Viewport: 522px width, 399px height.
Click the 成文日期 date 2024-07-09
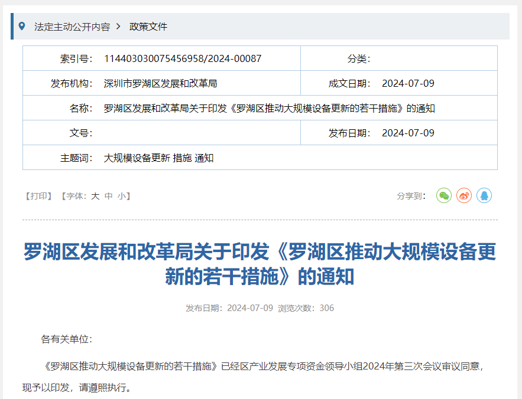[x=409, y=83]
